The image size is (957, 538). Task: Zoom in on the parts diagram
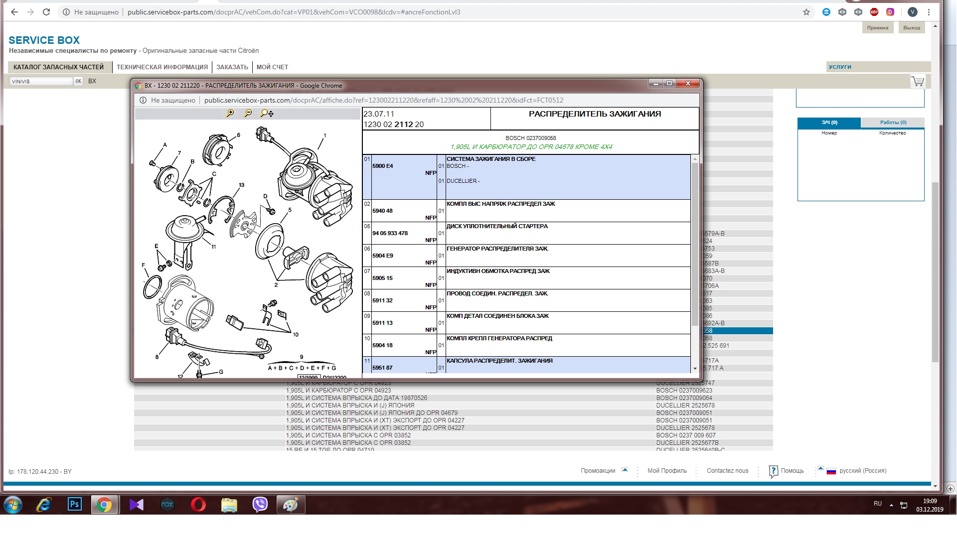pyautogui.click(x=230, y=114)
